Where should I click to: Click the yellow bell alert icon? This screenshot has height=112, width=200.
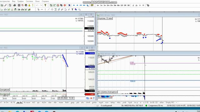click(x=29, y=5)
